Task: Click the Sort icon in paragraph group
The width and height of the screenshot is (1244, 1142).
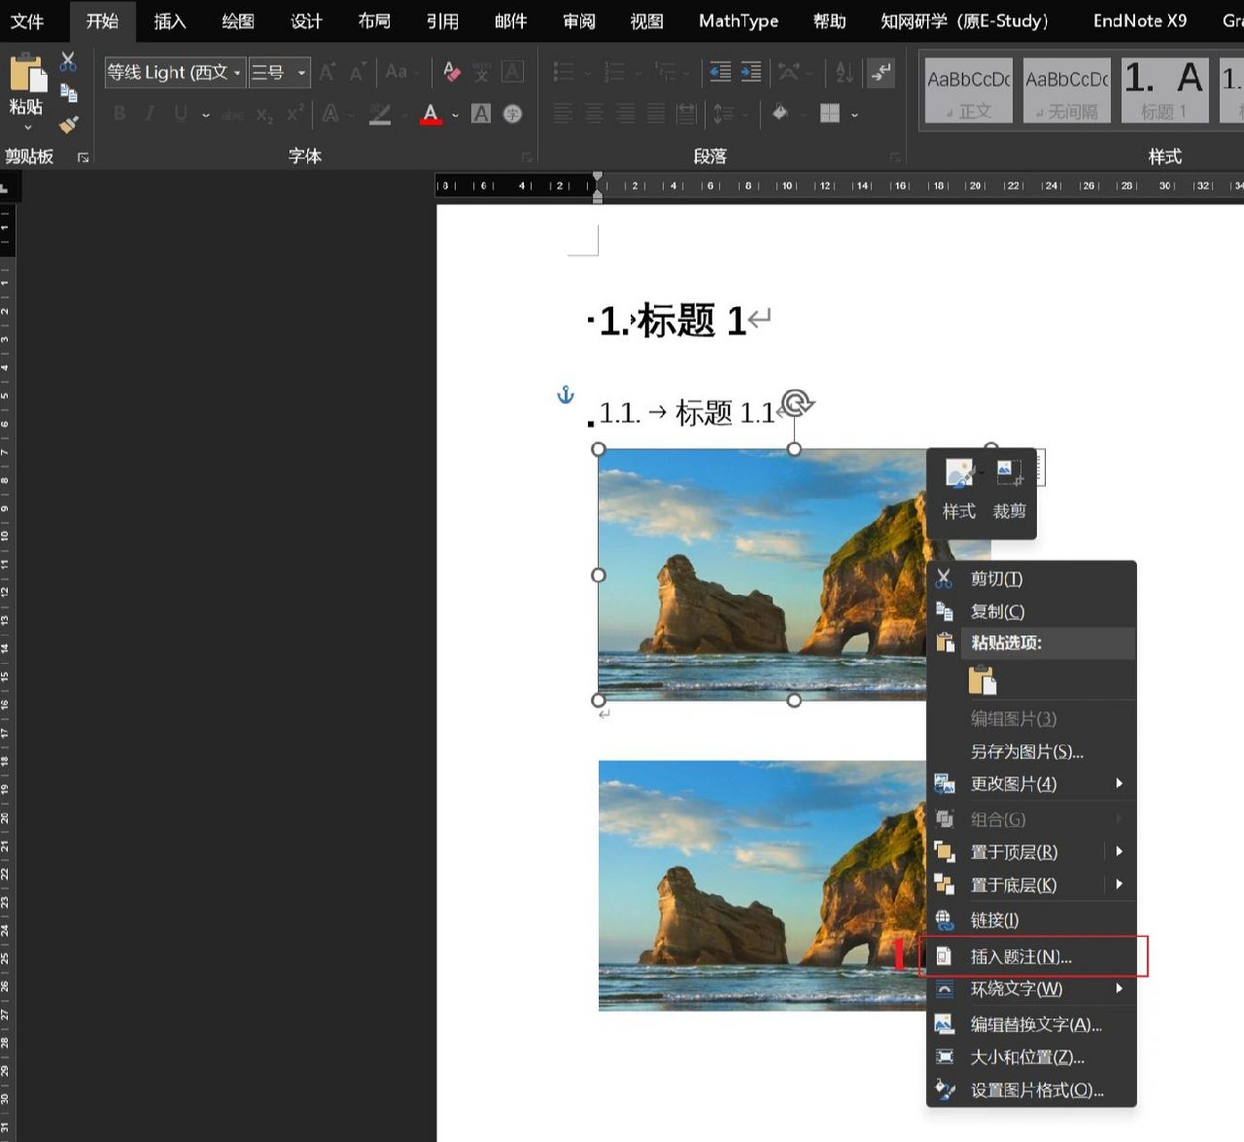Action: click(842, 72)
